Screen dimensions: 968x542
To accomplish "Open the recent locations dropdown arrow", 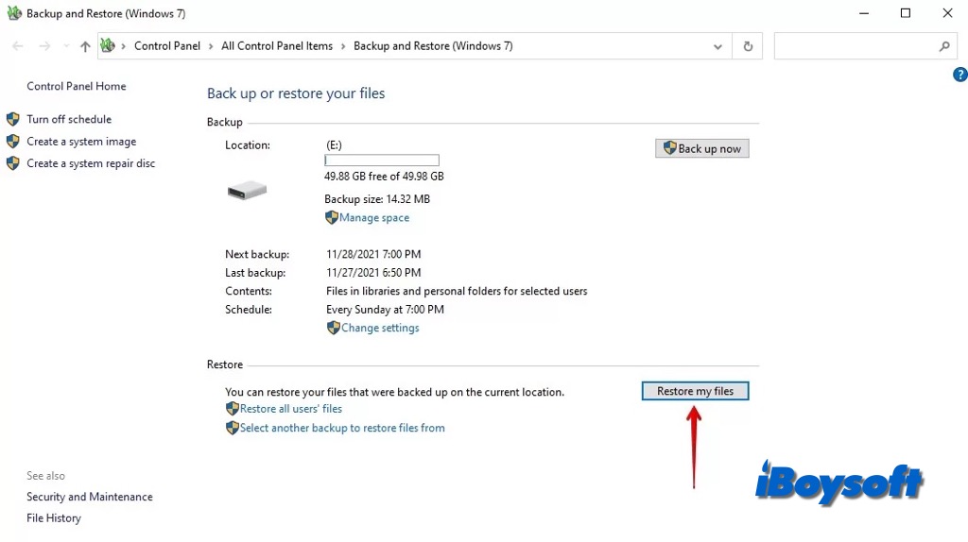I will [x=66, y=46].
